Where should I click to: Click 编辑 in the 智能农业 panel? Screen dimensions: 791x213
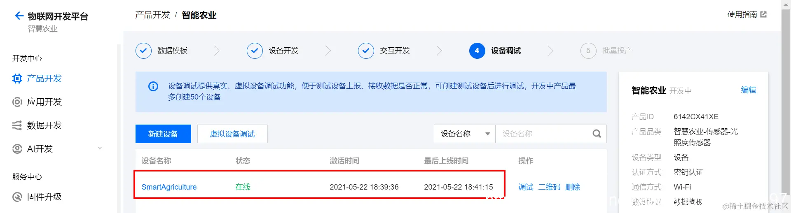tap(748, 90)
